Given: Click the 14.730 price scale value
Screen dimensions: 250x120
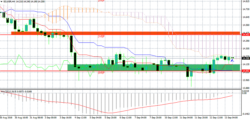Looking at the screenshot, I should coord(245,9).
